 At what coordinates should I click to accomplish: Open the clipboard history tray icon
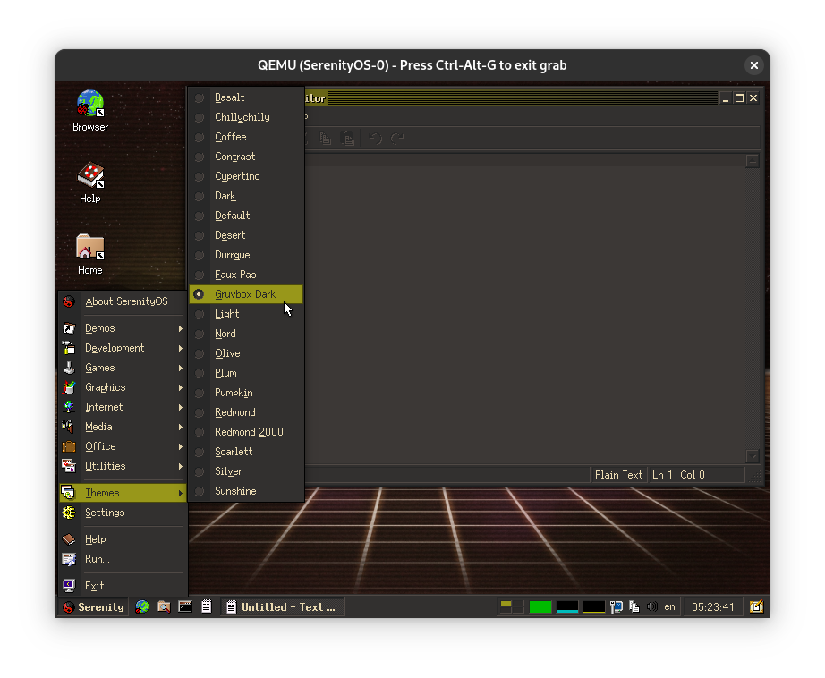[x=634, y=607]
